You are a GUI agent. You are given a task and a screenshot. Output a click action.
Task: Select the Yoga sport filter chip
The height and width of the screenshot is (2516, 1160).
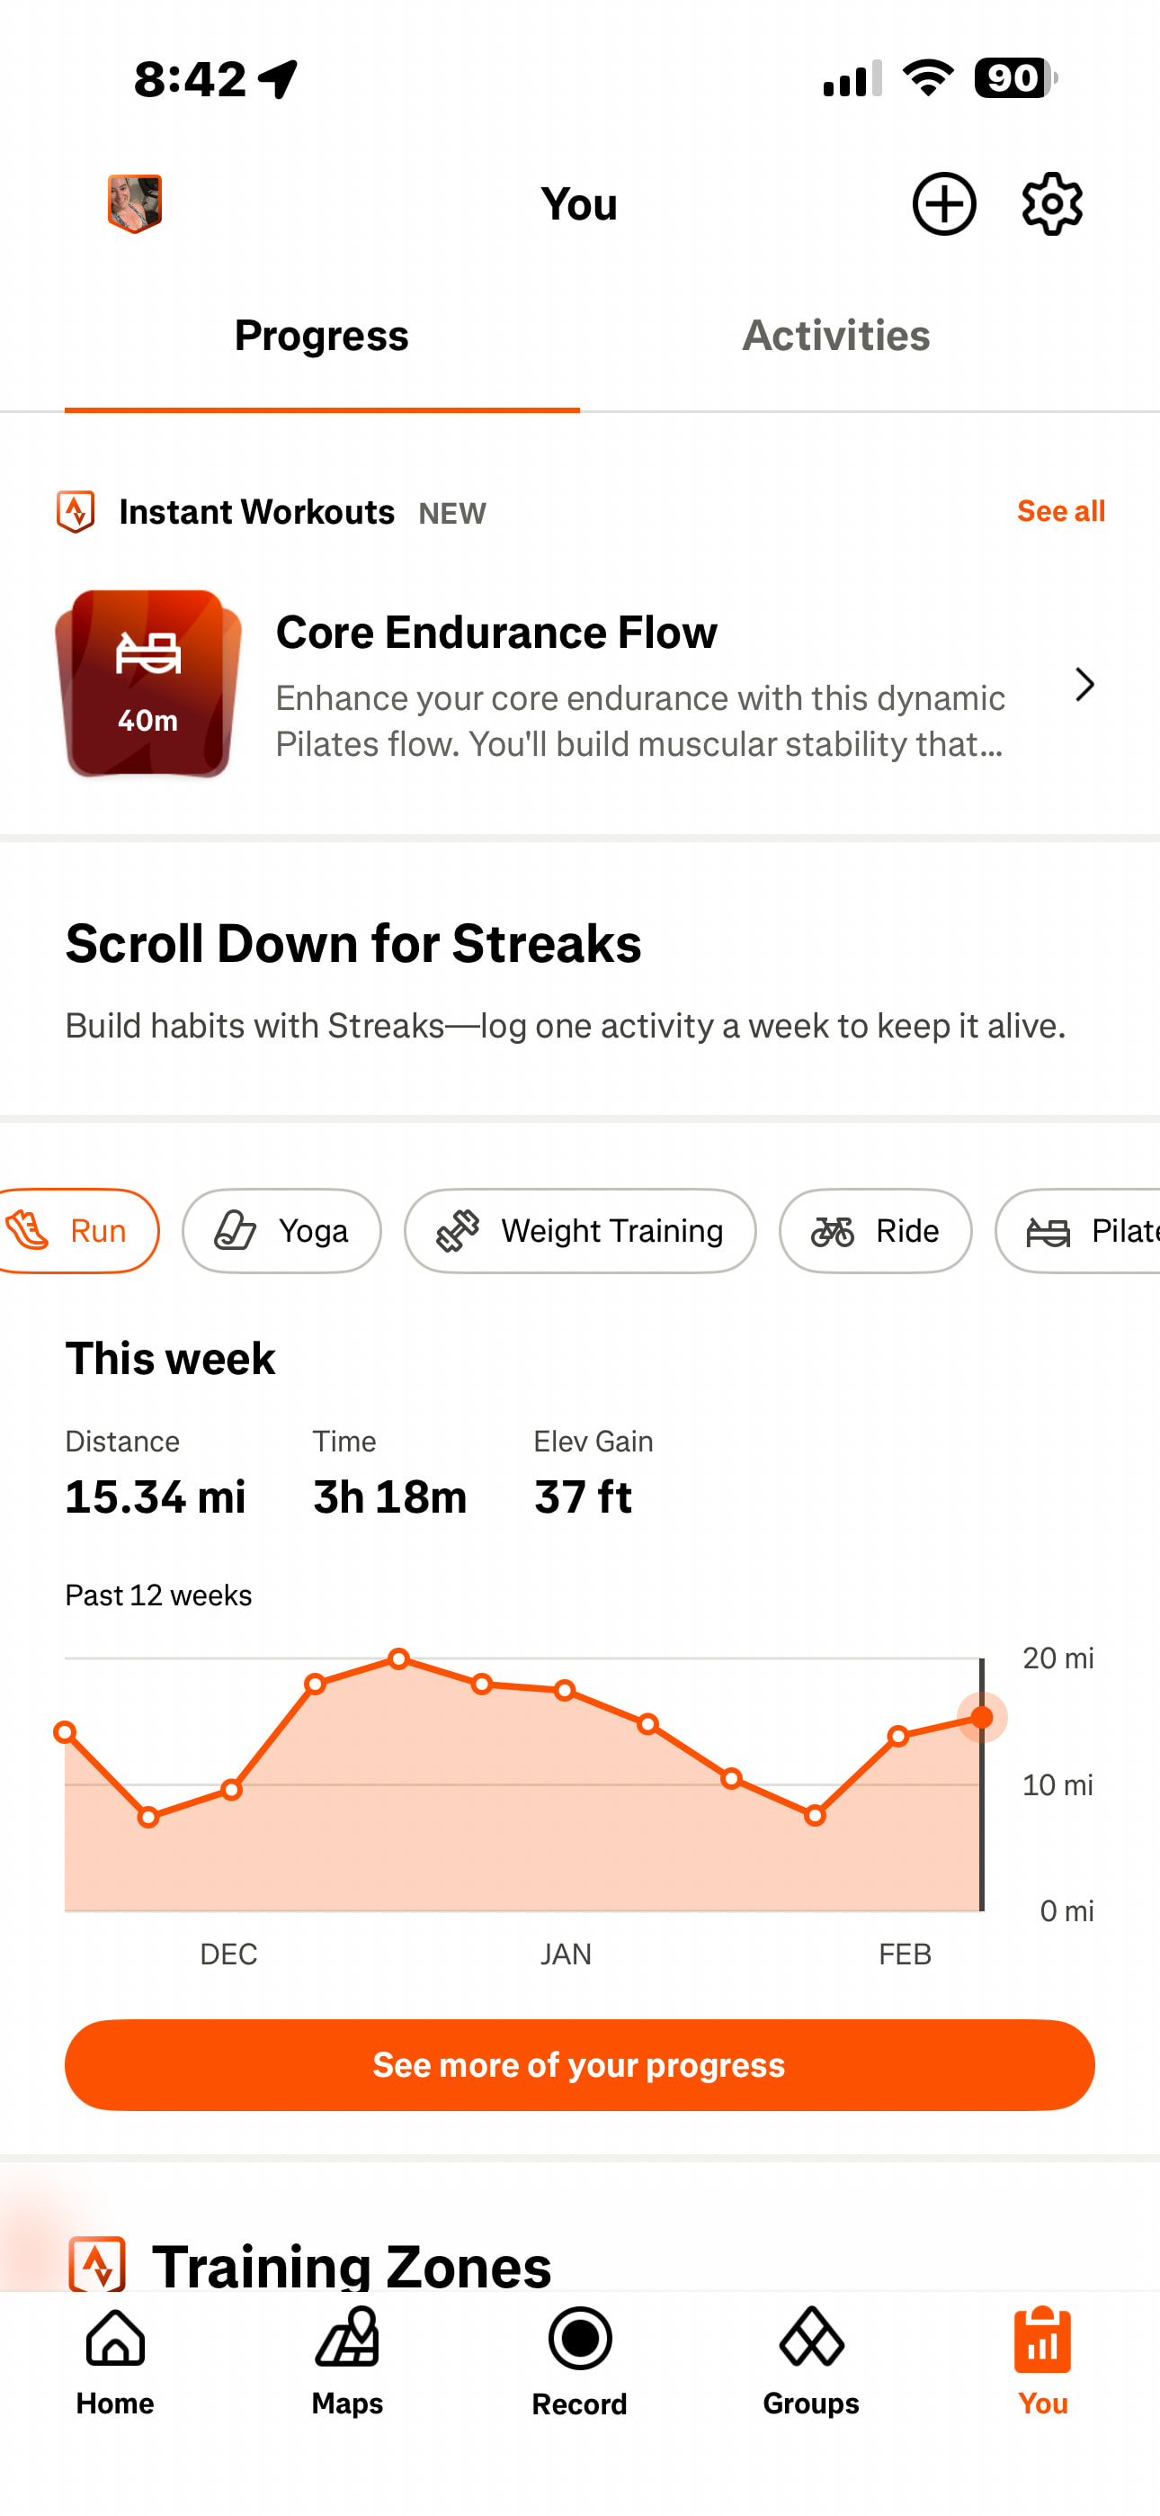point(281,1231)
